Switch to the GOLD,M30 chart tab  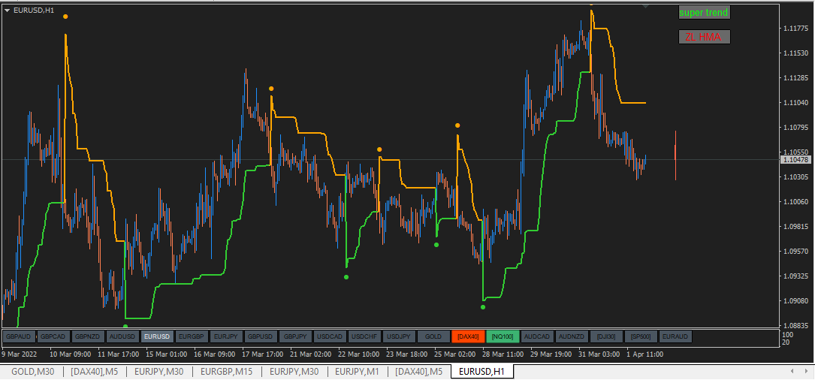32,372
